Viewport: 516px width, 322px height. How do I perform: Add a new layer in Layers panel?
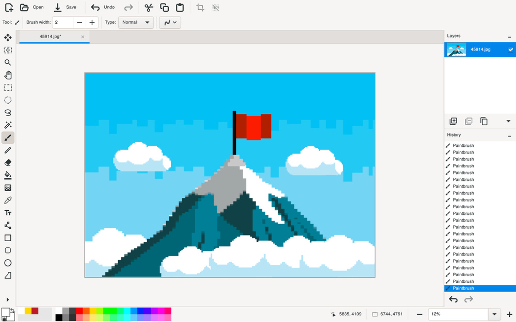[453, 121]
